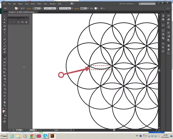173x139 pixels.
Task: Collapse the floating line tools panel
Action: coord(25,17)
